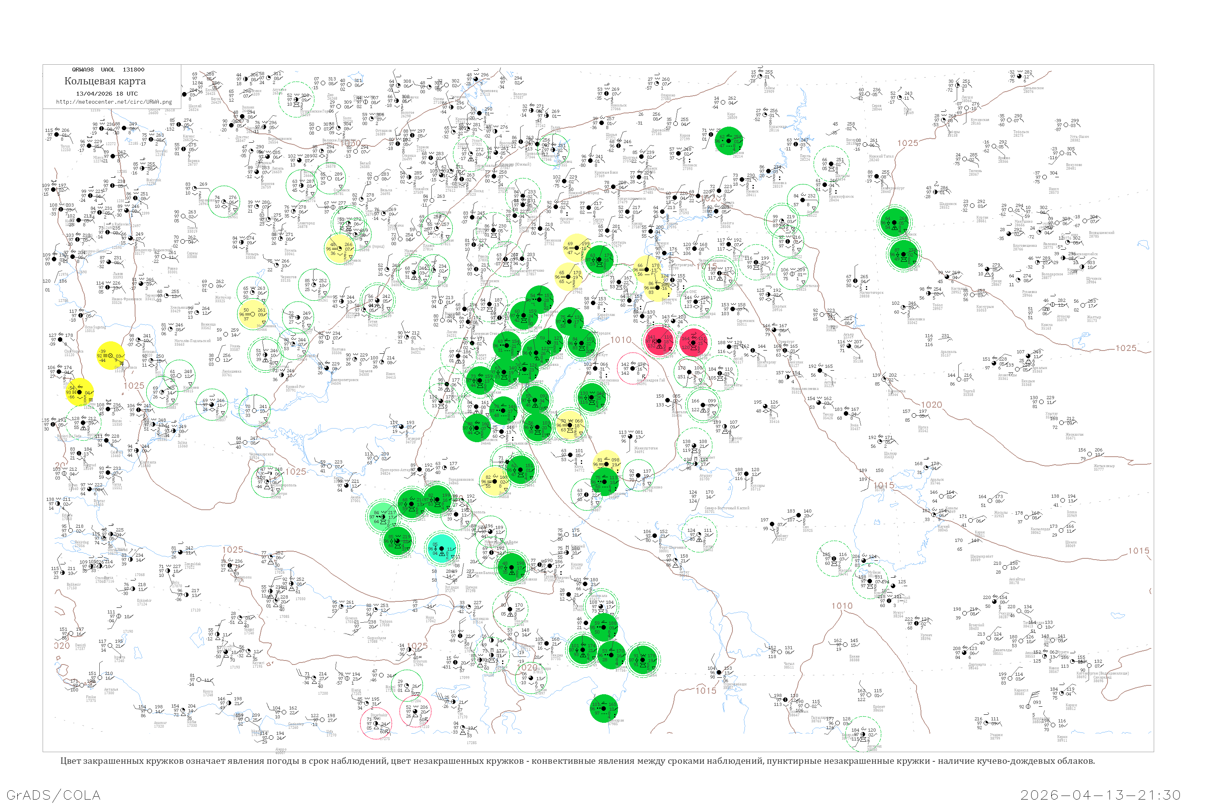This screenshot has width=1206, height=804.
Task: Click the red-filled Уральск station circle
Action: [694, 343]
